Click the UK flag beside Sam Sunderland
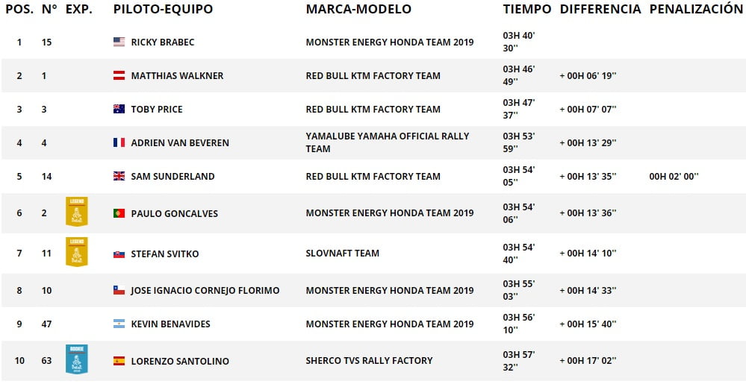The image size is (746, 384). (119, 176)
